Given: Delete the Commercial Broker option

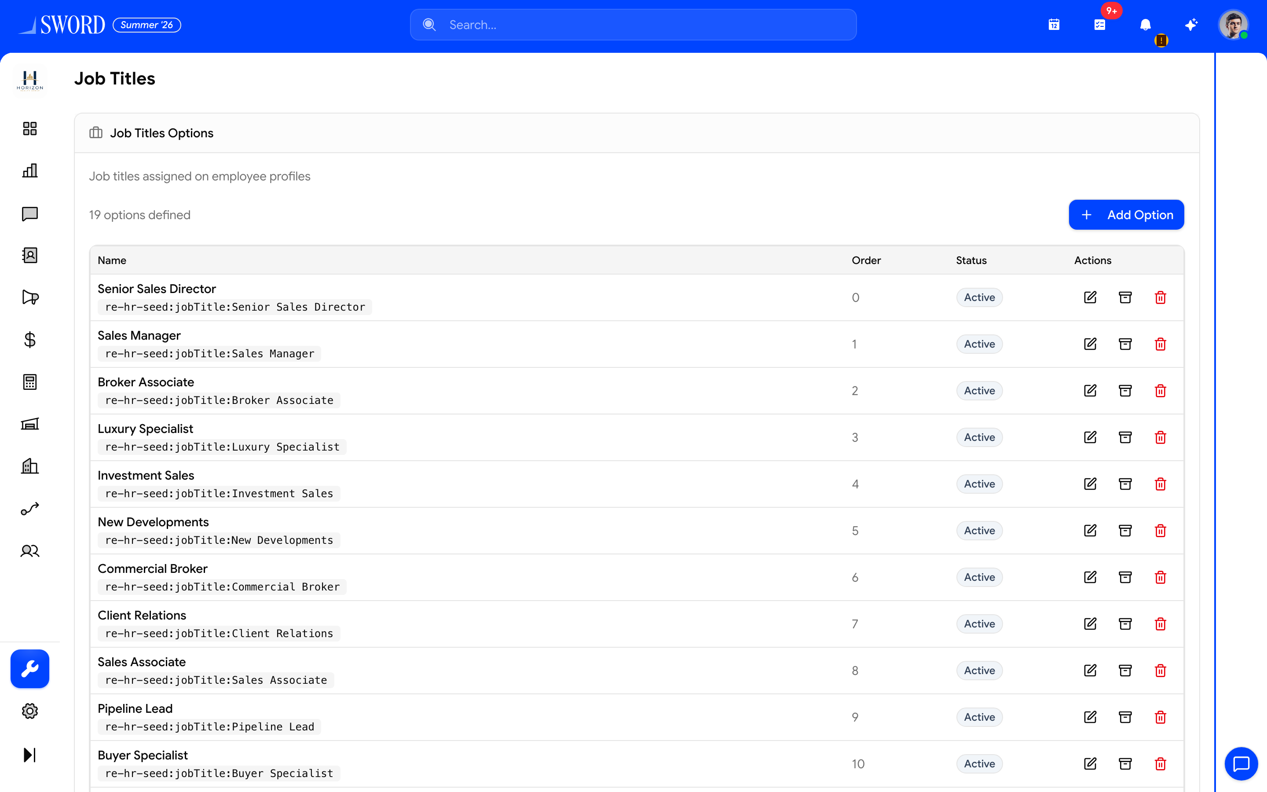Looking at the screenshot, I should pos(1160,577).
